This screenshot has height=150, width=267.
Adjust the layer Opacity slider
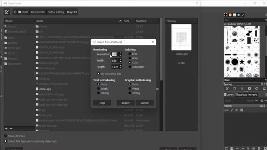(245, 105)
